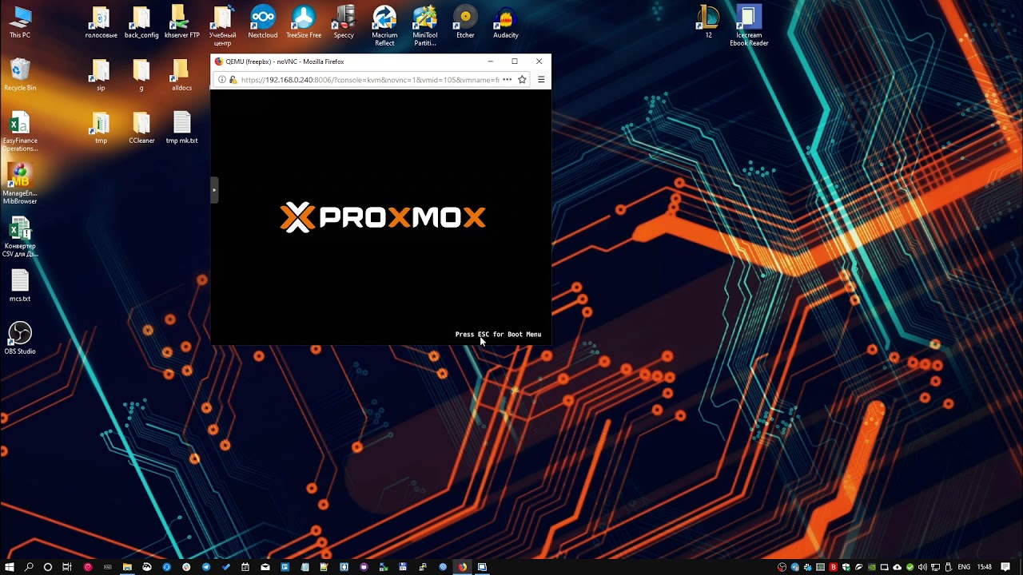
Task: Open taskbar Search magnifier
Action: (29, 567)
